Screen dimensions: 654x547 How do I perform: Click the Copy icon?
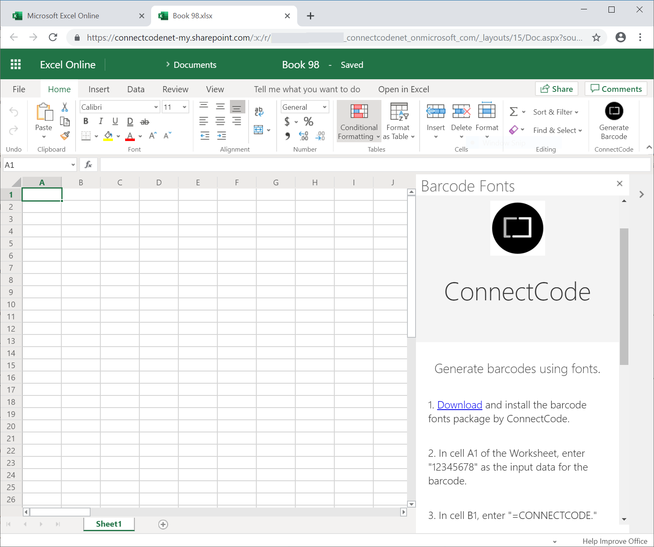pyautogui.click(x=65, y=122)
